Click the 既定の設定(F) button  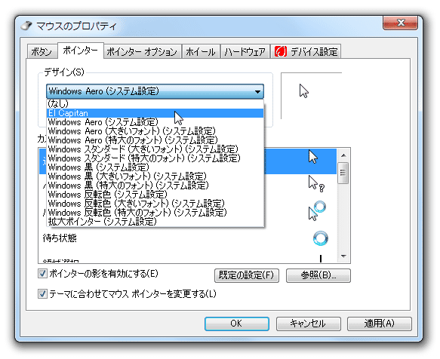[246, 275]
